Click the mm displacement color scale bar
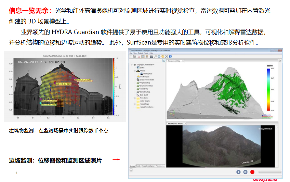Viewport: 290px width, 182px height. pyautogui.click(x=269, y=89)
